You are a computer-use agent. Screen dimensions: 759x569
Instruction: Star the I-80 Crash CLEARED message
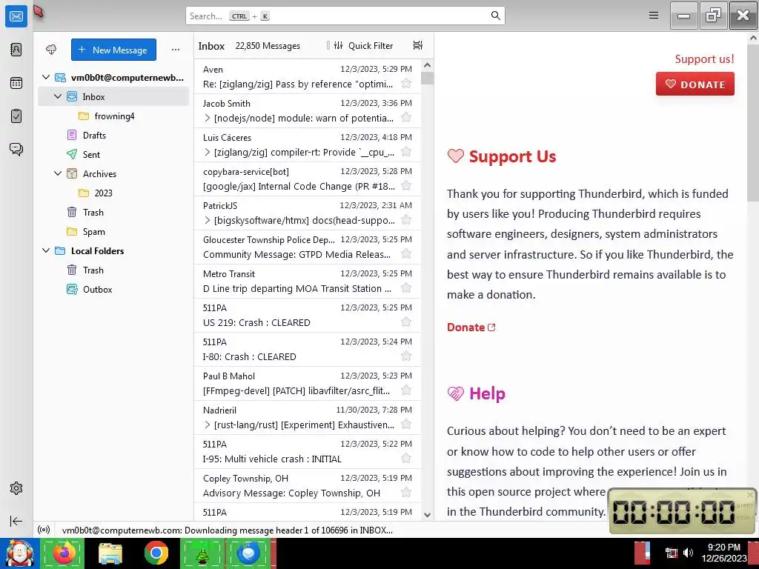(406, 356)
